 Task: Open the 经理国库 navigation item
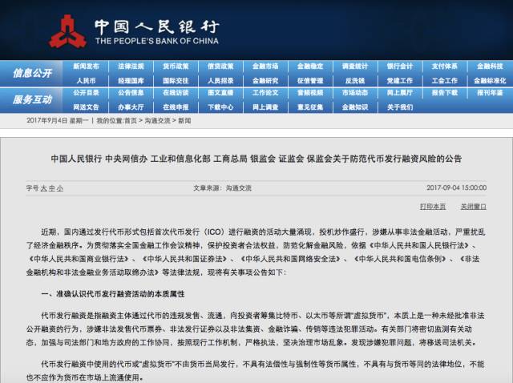pos(131,81)
